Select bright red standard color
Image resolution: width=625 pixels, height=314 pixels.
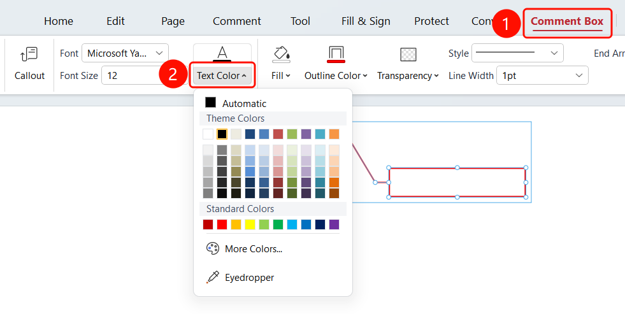222,224
